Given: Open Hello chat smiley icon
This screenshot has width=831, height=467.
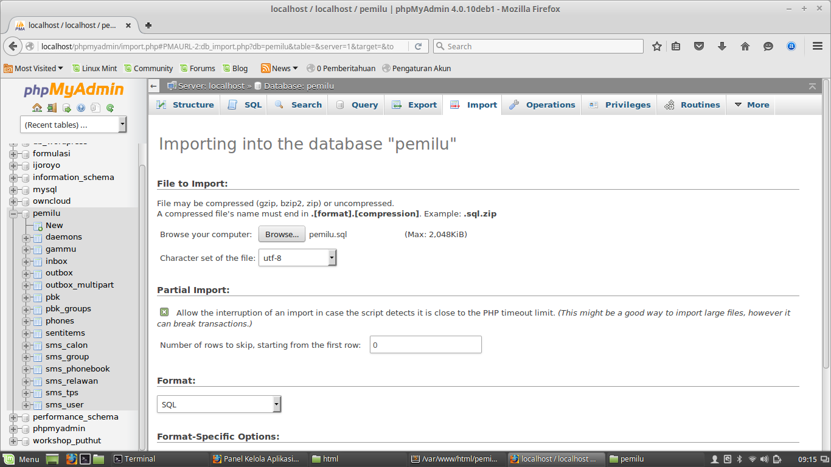Looking at the screenshot, I should [768, 46].
